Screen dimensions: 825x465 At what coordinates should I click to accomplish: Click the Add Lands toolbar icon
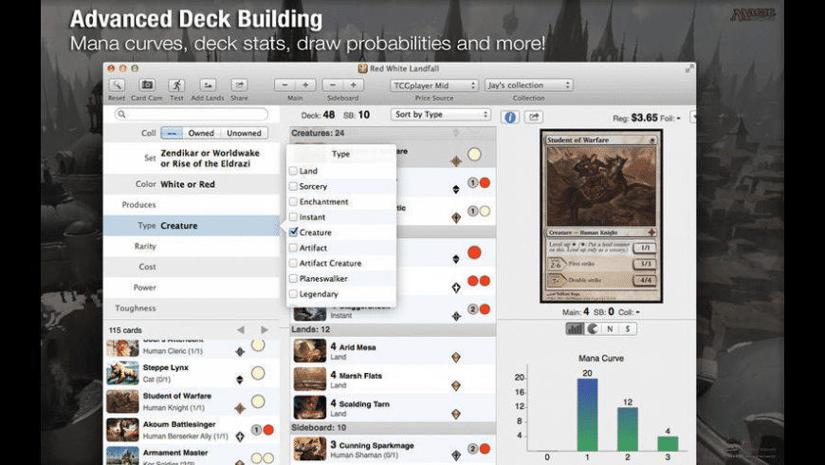tap(208, 85)
